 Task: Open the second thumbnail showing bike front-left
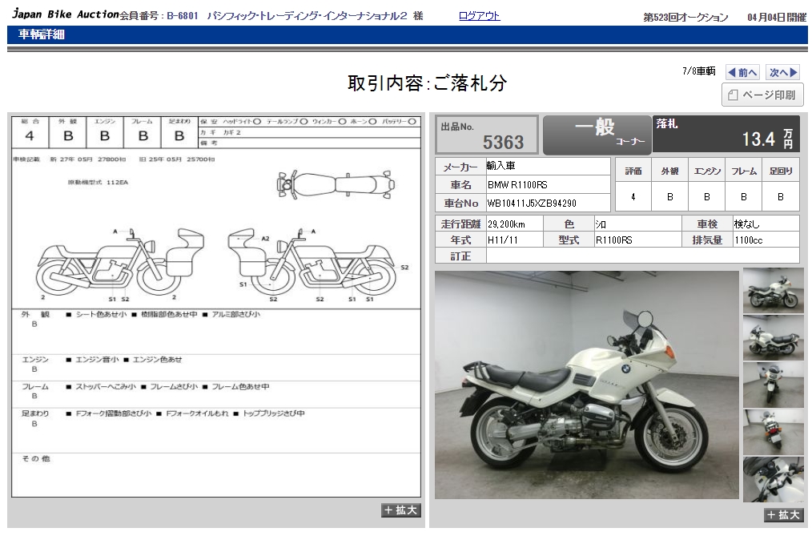(773, 337)
